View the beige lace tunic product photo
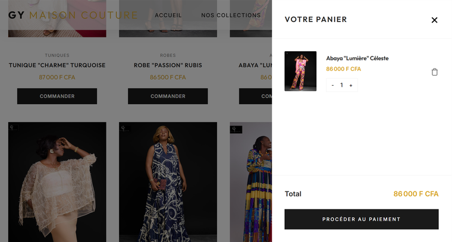Screen dimensions: 452x242 point(57,182)
